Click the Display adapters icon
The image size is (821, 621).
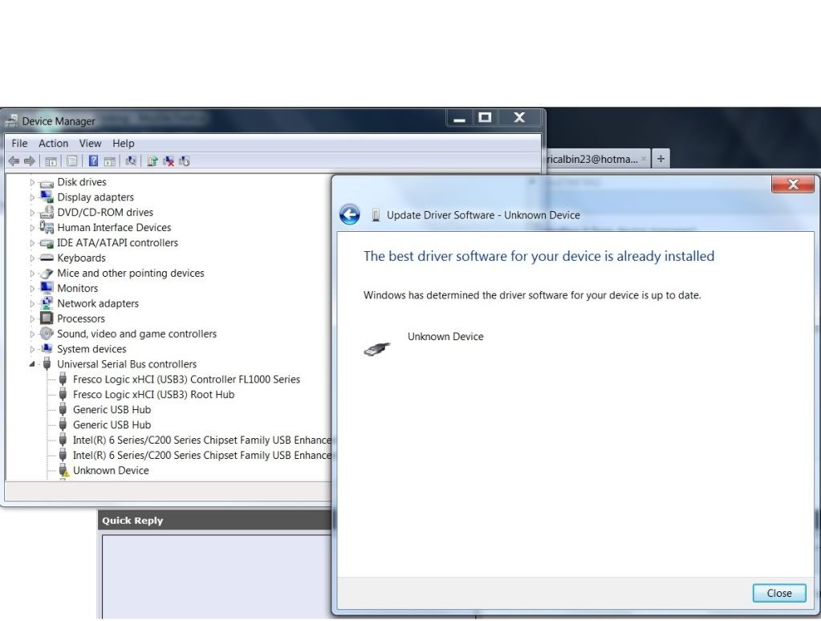pyautogui.click(x=47, y=197)
